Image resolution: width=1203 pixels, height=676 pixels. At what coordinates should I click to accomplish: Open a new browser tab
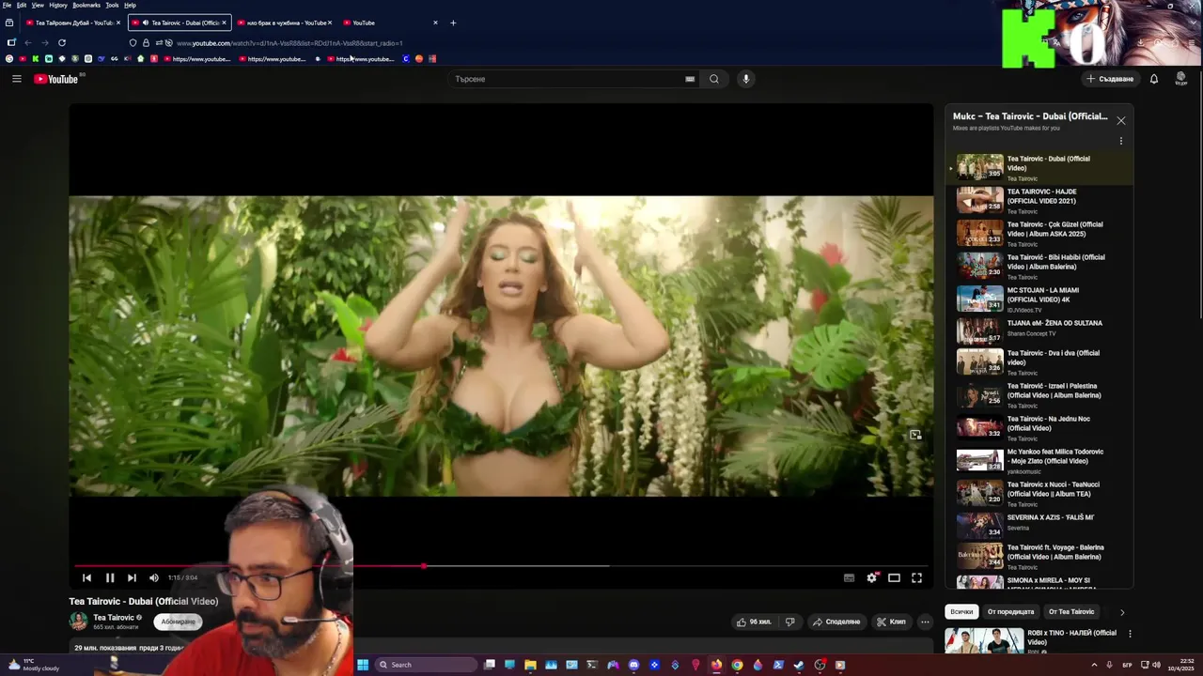tap(453, 23)
